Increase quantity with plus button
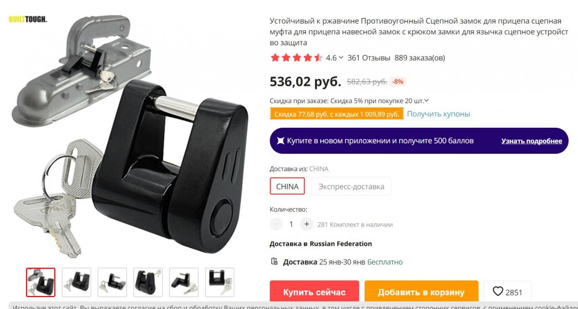 coord(306,224)
